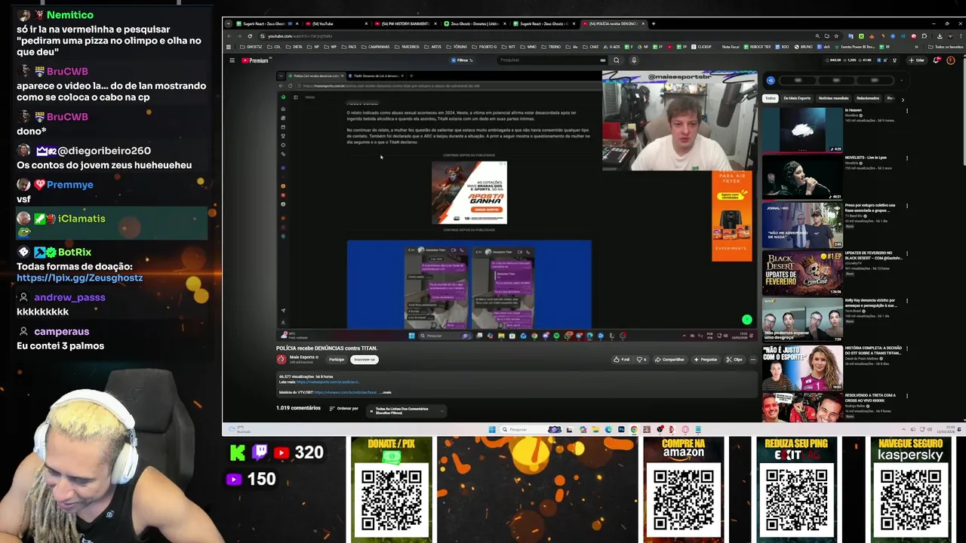
Task: Click the Clipe scissors button
Action: tap(734, 360)
